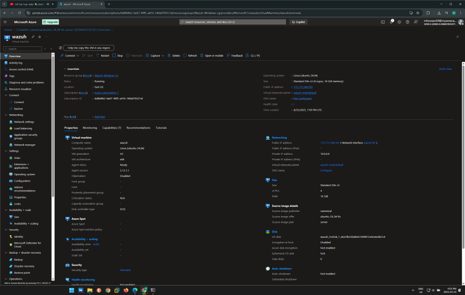This screenshot has height=295, width=465.
Task: Open Bastion under Connect
Action: pyautogui.click(x=18, y=108)
